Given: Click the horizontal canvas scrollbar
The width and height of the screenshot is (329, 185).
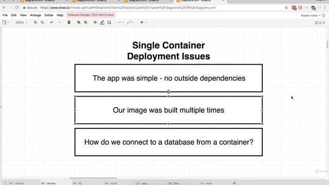Looking at the screenshot, I should point(93,178).
